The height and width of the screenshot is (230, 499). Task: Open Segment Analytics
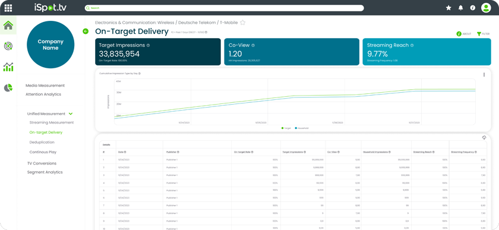(x=45, y=172)
